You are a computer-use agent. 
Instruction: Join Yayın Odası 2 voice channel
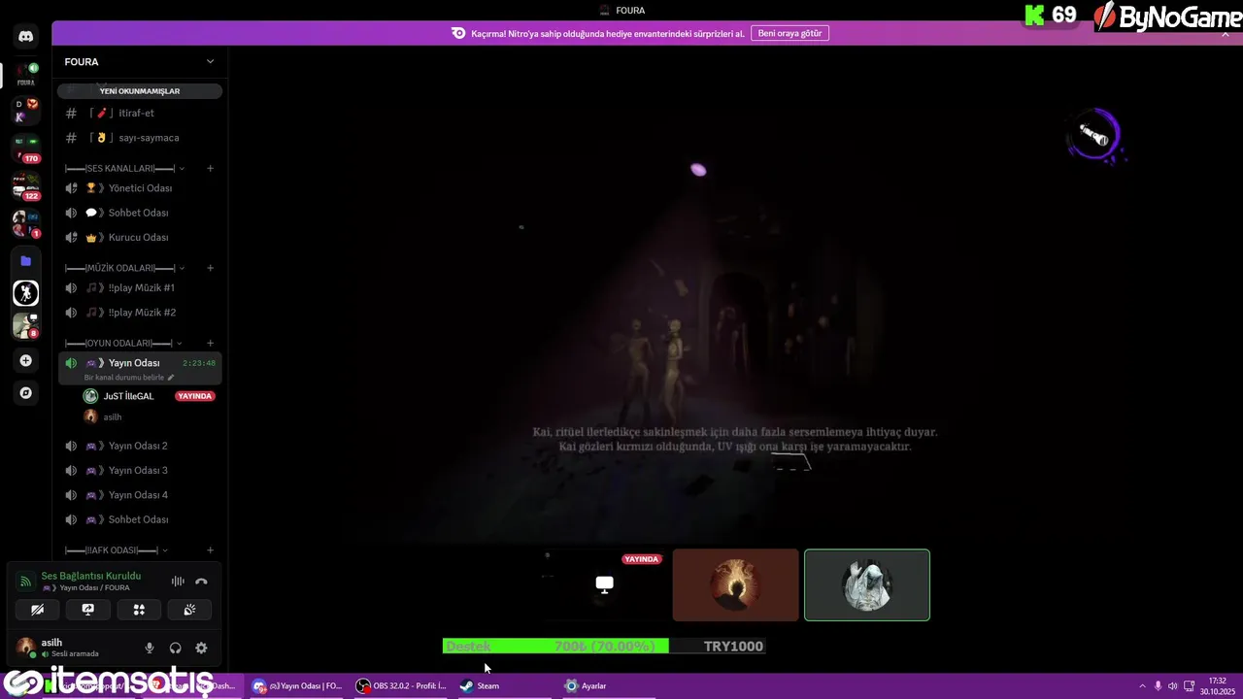click(140, 446)
